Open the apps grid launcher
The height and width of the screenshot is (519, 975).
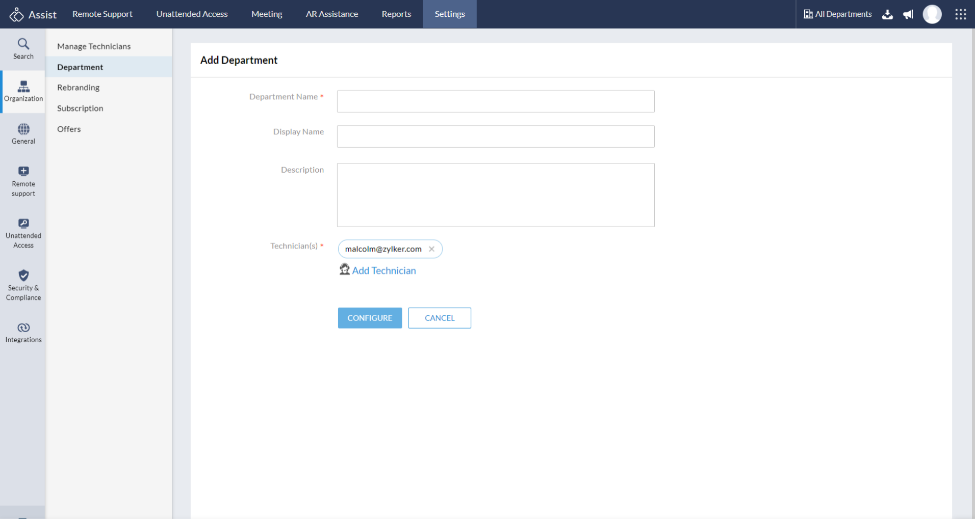pos(961,14)
